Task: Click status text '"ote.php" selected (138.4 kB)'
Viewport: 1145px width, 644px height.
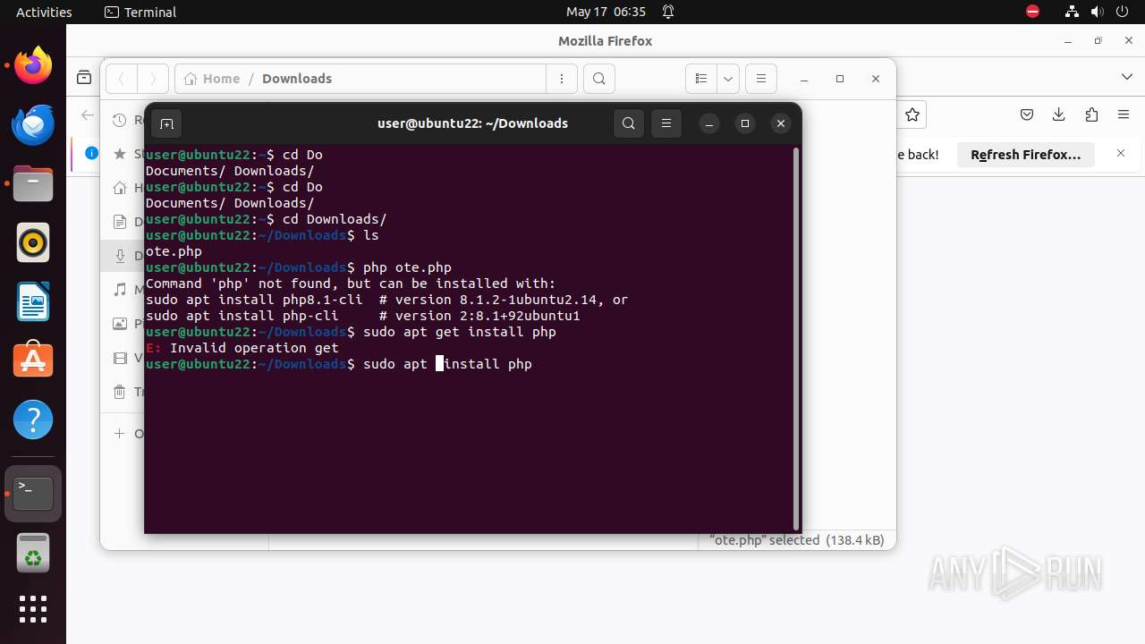Action: tap(796, 540)
